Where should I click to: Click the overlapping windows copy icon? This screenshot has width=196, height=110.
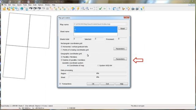(x=119, y=9)
